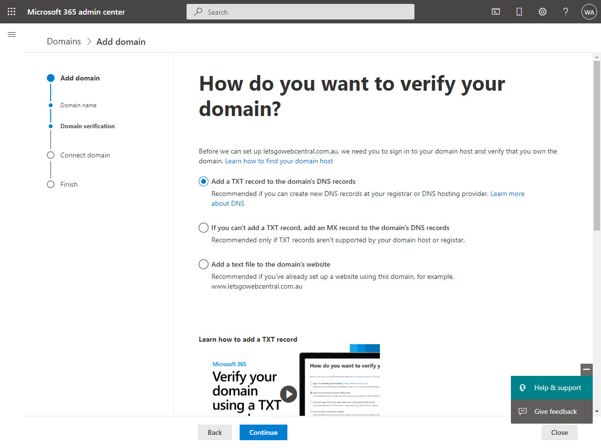
Task: Click the page scrollbar down arrow
Action: point(597,411)
